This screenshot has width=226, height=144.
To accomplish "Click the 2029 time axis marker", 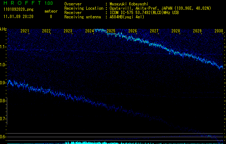I will pos(197,31).
